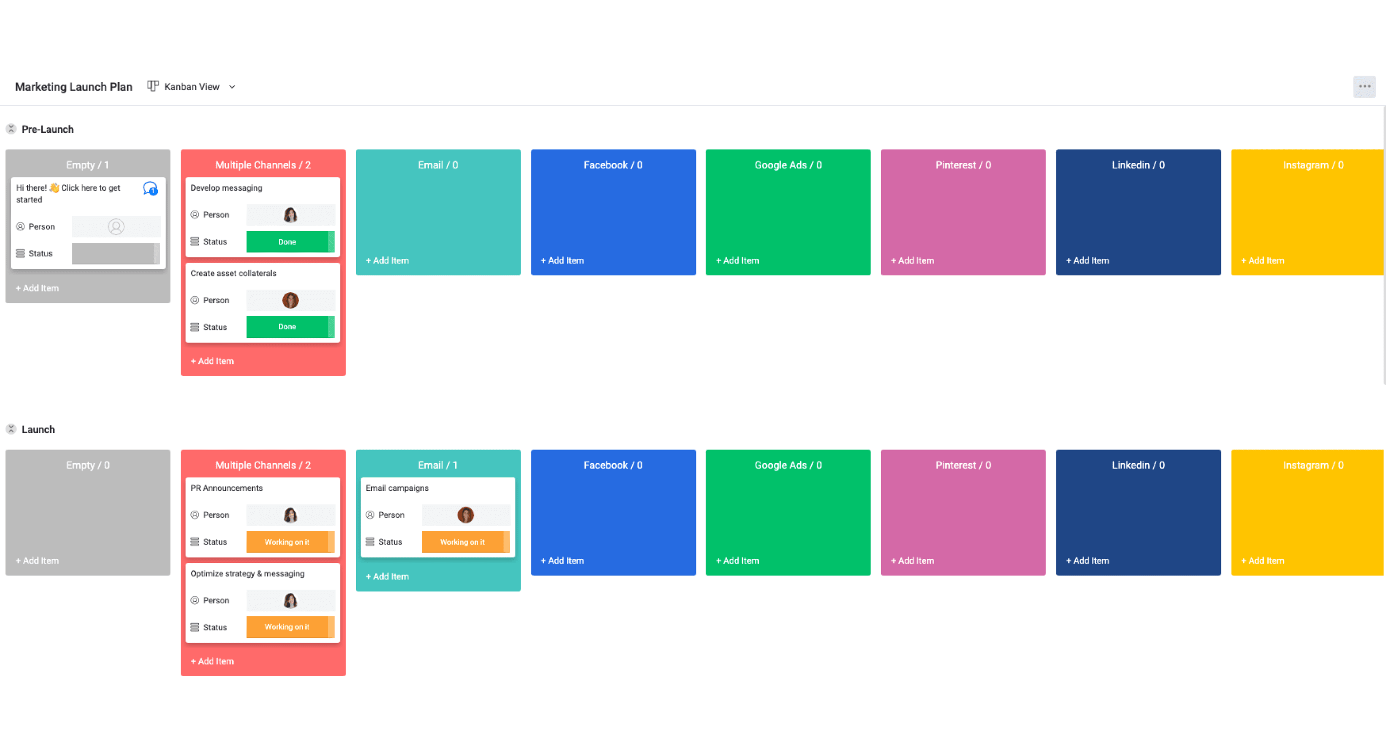Click the Working on It status on Email campaigns
Image resolution: width=1386 pixels, height=756 pixels.
click(463, 541)
